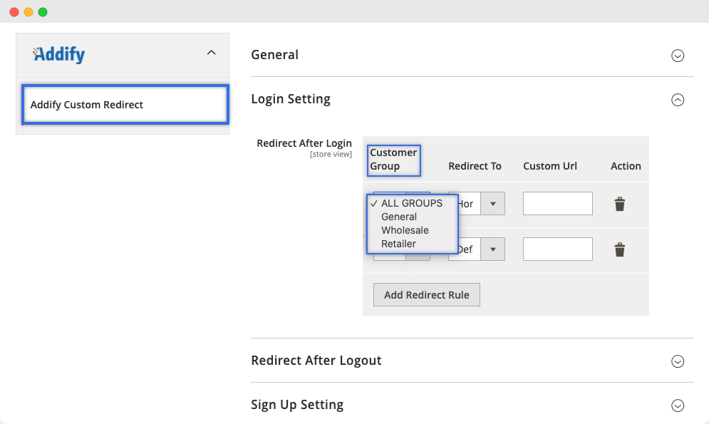Collapse the Addify sidebar section
The width and height of the screenshot is (709, 424).
coord(210,53)
